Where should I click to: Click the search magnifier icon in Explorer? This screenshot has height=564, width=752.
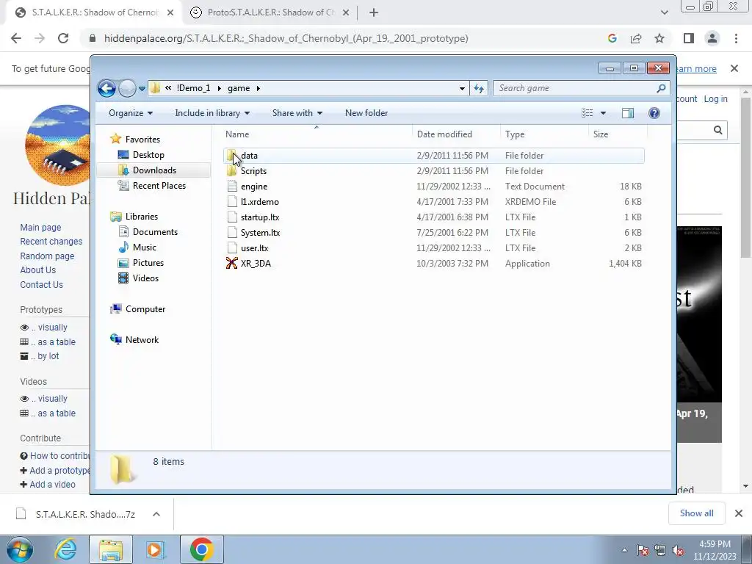661,88
